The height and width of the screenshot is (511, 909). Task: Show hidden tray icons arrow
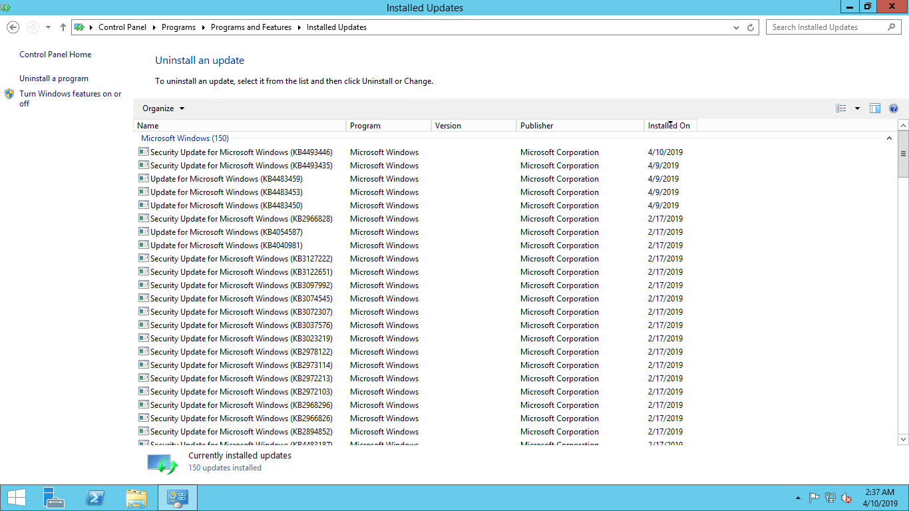tap(799, 498)
